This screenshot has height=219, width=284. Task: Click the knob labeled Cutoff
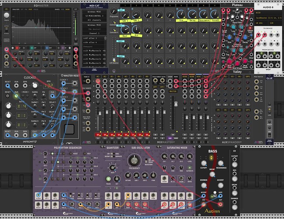pos(215,14)
